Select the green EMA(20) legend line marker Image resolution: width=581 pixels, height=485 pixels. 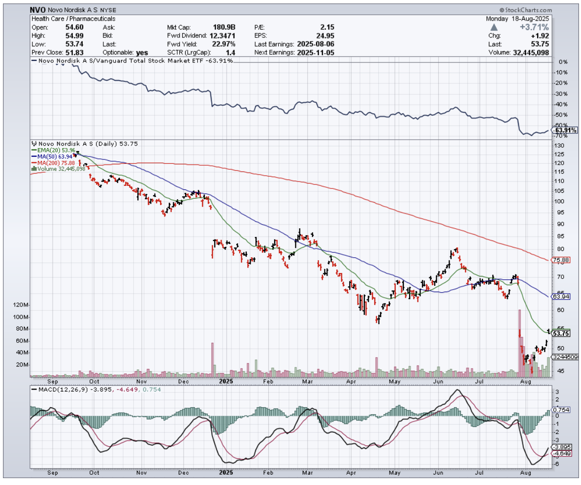(x=34, y=150)
